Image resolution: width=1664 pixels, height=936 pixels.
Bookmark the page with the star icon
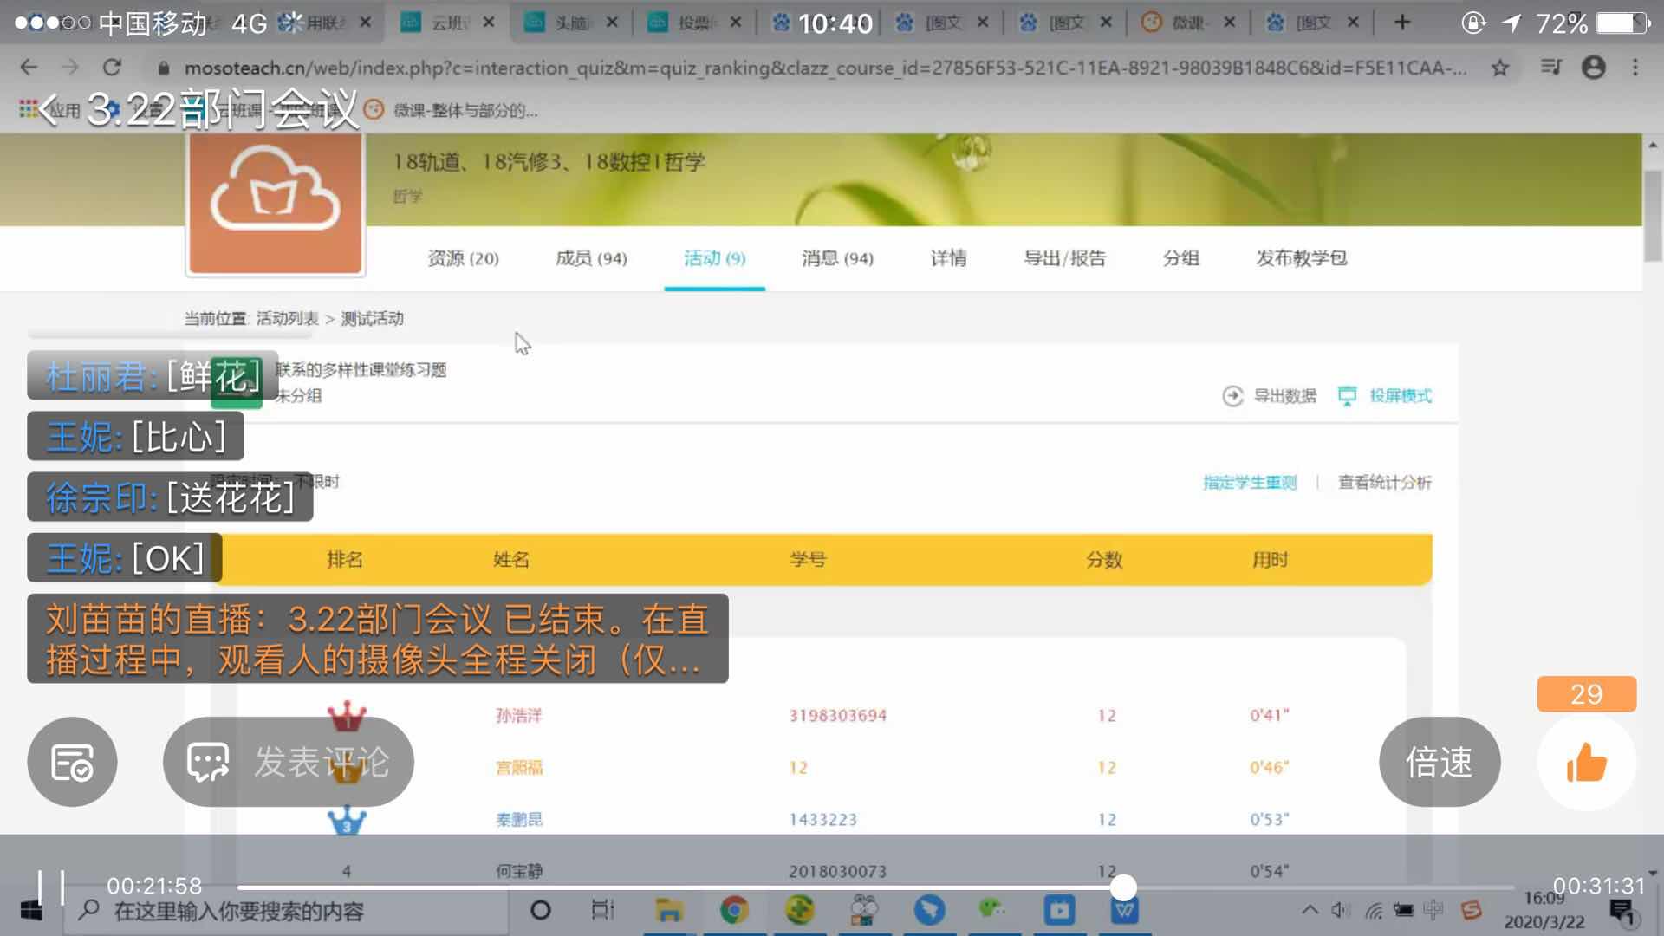1500,67
